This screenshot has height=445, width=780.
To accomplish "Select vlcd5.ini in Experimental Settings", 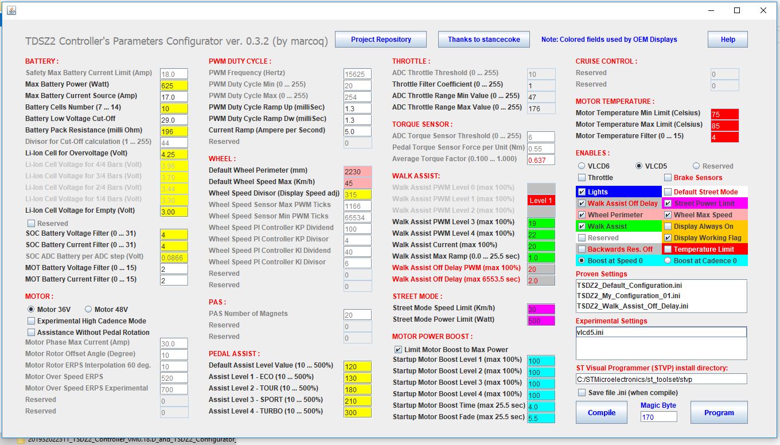I will click(x=661, y=333).
